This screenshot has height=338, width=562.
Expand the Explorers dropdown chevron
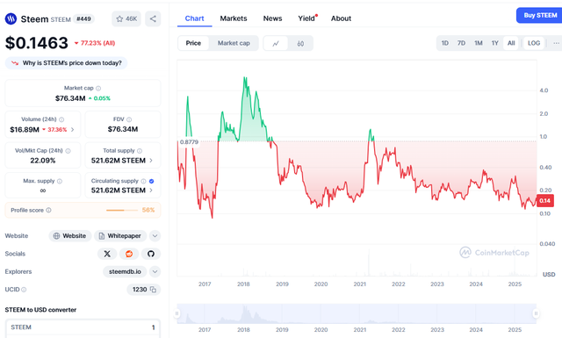click(x=155, y=271)
